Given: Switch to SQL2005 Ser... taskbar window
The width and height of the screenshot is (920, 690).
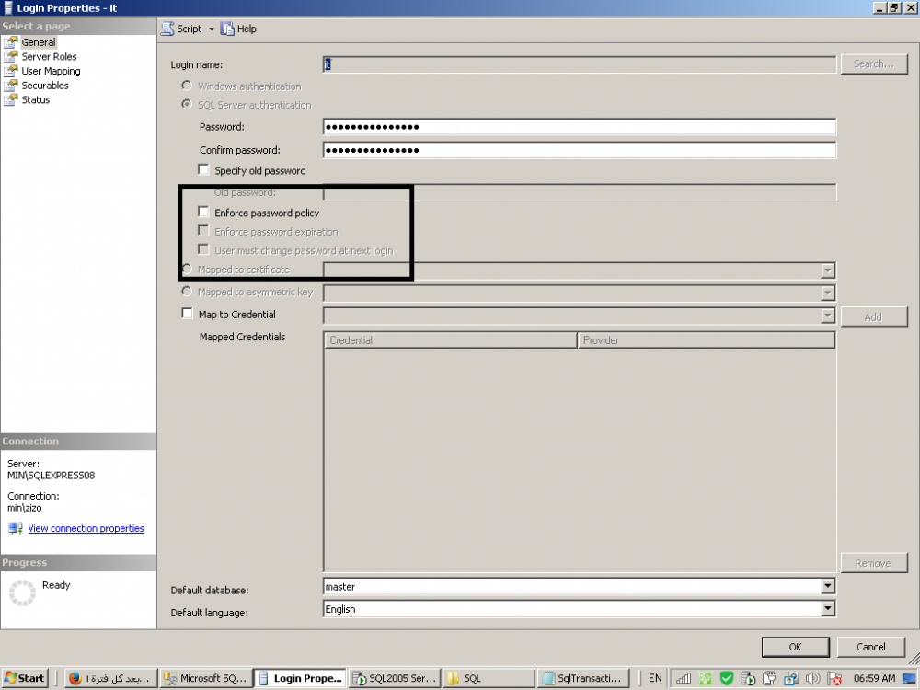Looking at the screenshot, I should [395, 678].
